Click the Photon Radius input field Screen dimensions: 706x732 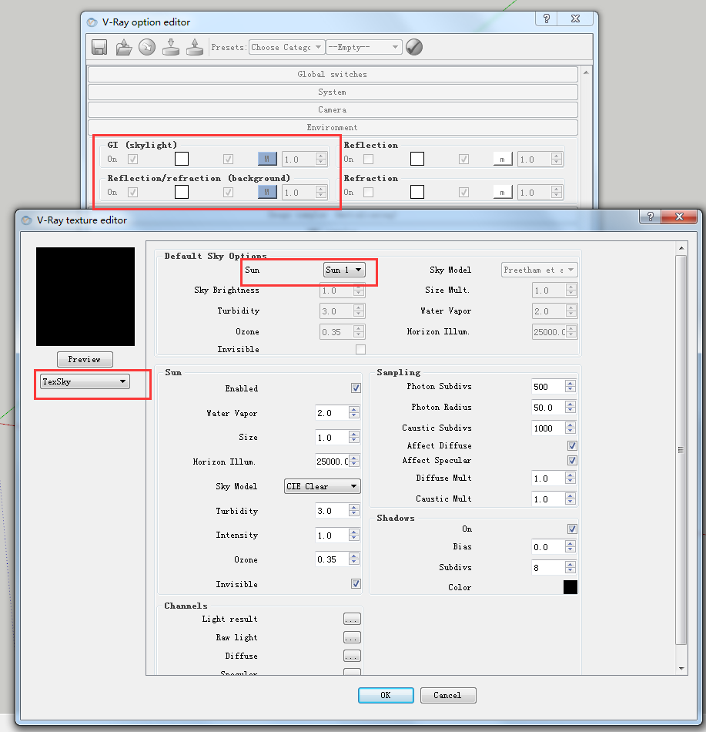[x=547, y=408]
